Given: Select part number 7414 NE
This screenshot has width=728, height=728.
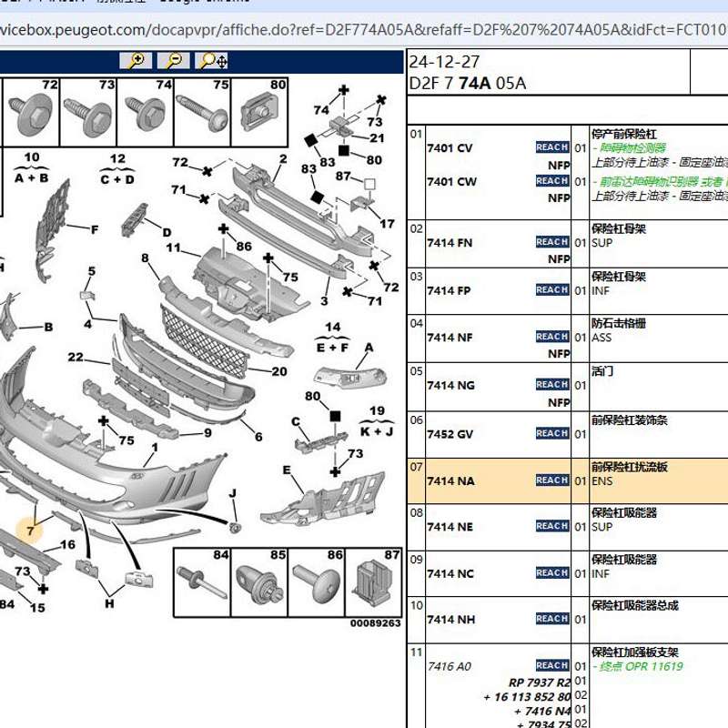Looking at the screenshot, I should pos(450,527).
